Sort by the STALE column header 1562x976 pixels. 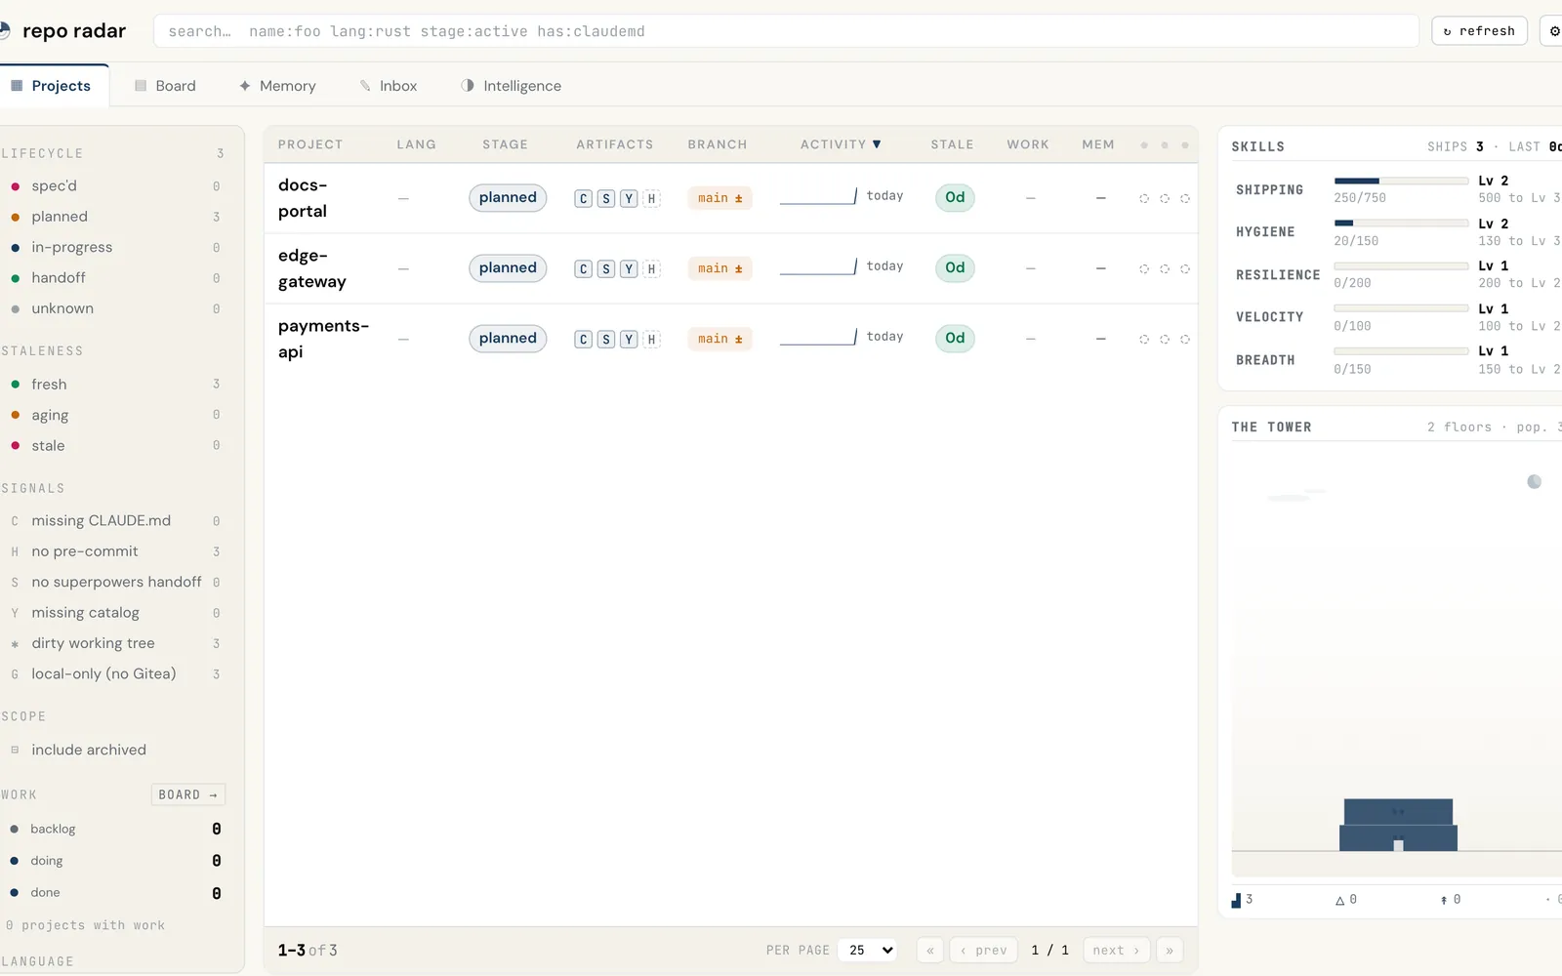952,144
